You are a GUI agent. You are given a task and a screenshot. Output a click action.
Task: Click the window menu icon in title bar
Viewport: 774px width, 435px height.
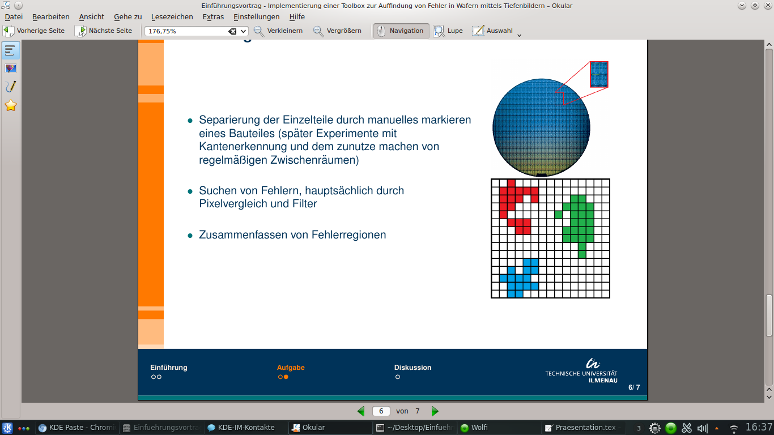point(5,5)
